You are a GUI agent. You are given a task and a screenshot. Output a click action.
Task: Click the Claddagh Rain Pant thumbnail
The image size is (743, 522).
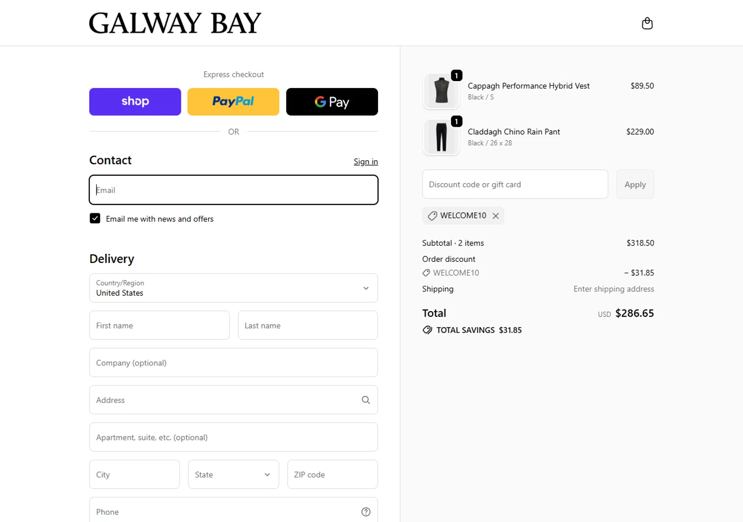(x=441, y=137)
